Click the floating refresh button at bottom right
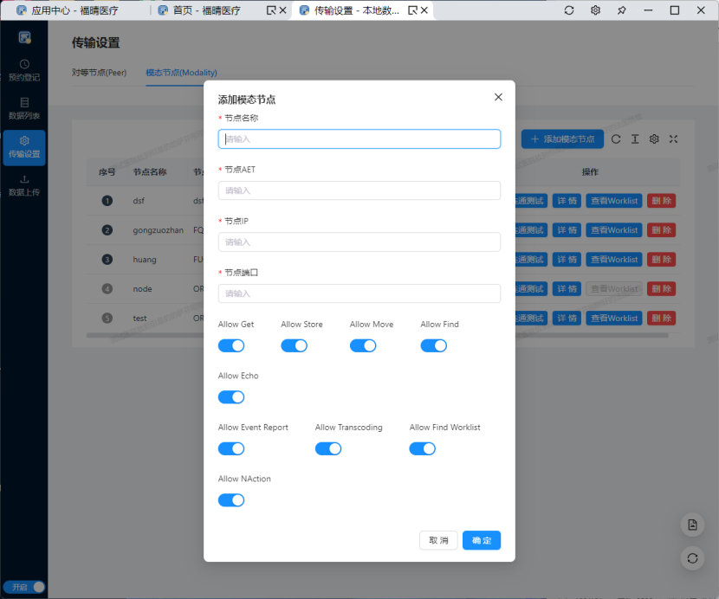719x599 pixels. tap(692, 558)
